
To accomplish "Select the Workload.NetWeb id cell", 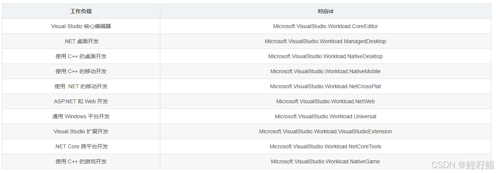I will 325,101.
